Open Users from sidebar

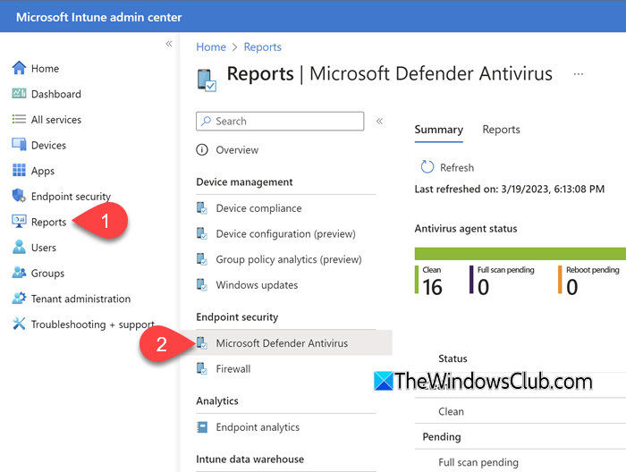pyautogui.click(x=44, y=248)
